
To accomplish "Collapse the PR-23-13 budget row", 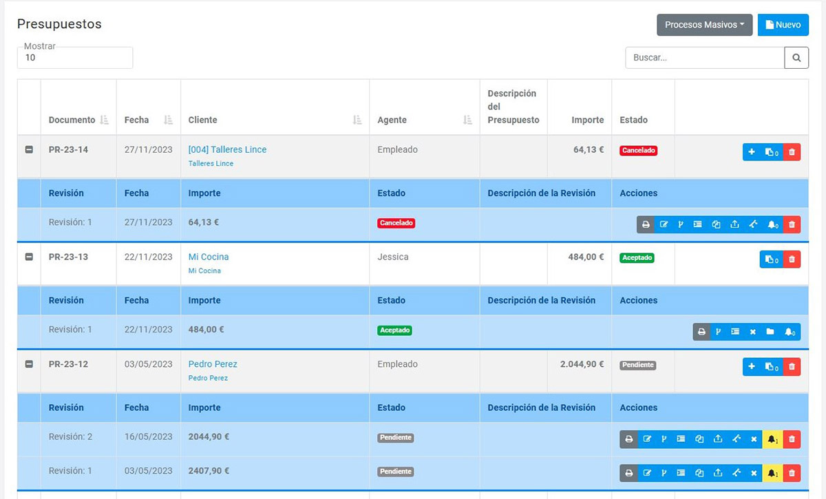I will coord(29,257).
